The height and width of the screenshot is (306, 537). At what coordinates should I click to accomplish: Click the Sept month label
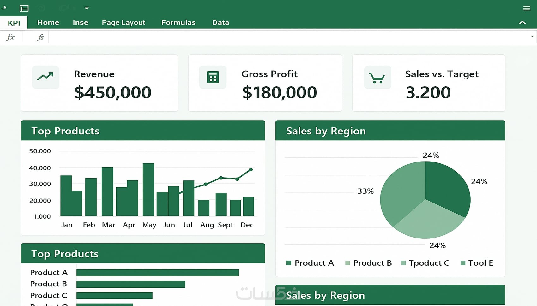[226, 225]
